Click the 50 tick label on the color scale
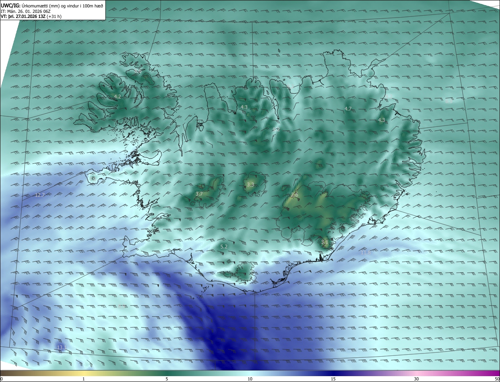 [496, 379]
